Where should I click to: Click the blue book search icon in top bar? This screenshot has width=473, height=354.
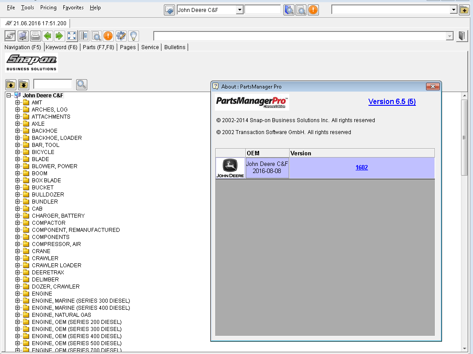tap(289, 10)
